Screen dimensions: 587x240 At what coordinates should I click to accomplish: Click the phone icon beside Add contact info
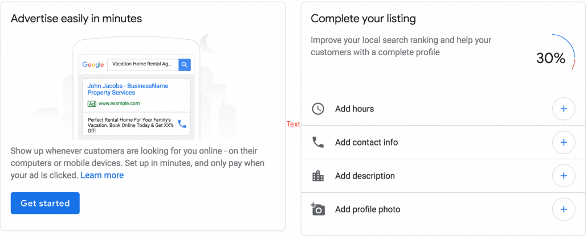coord(318,142)
